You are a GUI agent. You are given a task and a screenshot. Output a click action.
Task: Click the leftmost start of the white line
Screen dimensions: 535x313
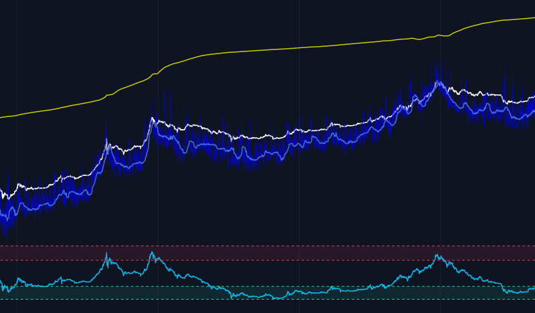point(2,194)
